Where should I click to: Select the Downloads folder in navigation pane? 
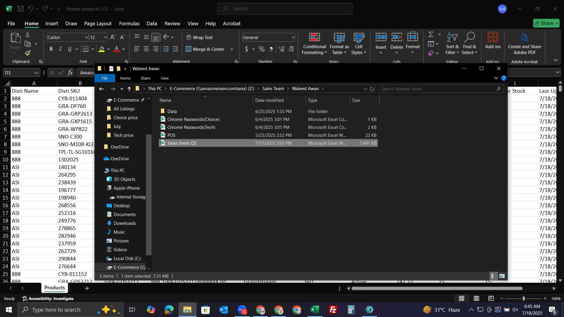click(x=125, y=223)
